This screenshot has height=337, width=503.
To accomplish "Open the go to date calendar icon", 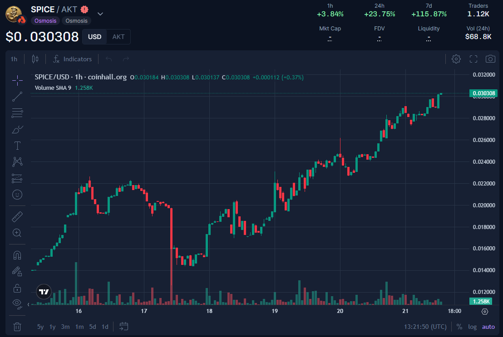I will [124, 327].
